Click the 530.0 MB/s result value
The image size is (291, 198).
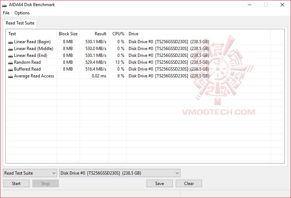[x=96, y=49]
